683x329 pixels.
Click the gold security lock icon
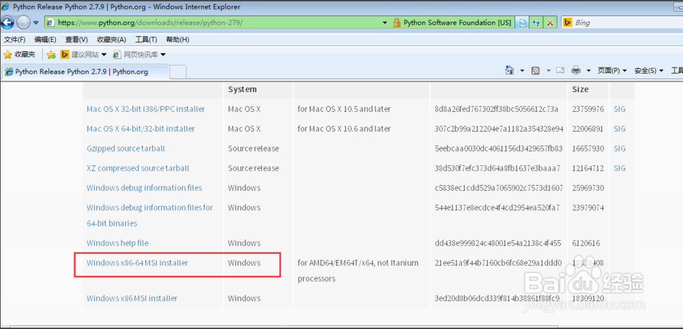coord(396,23)
